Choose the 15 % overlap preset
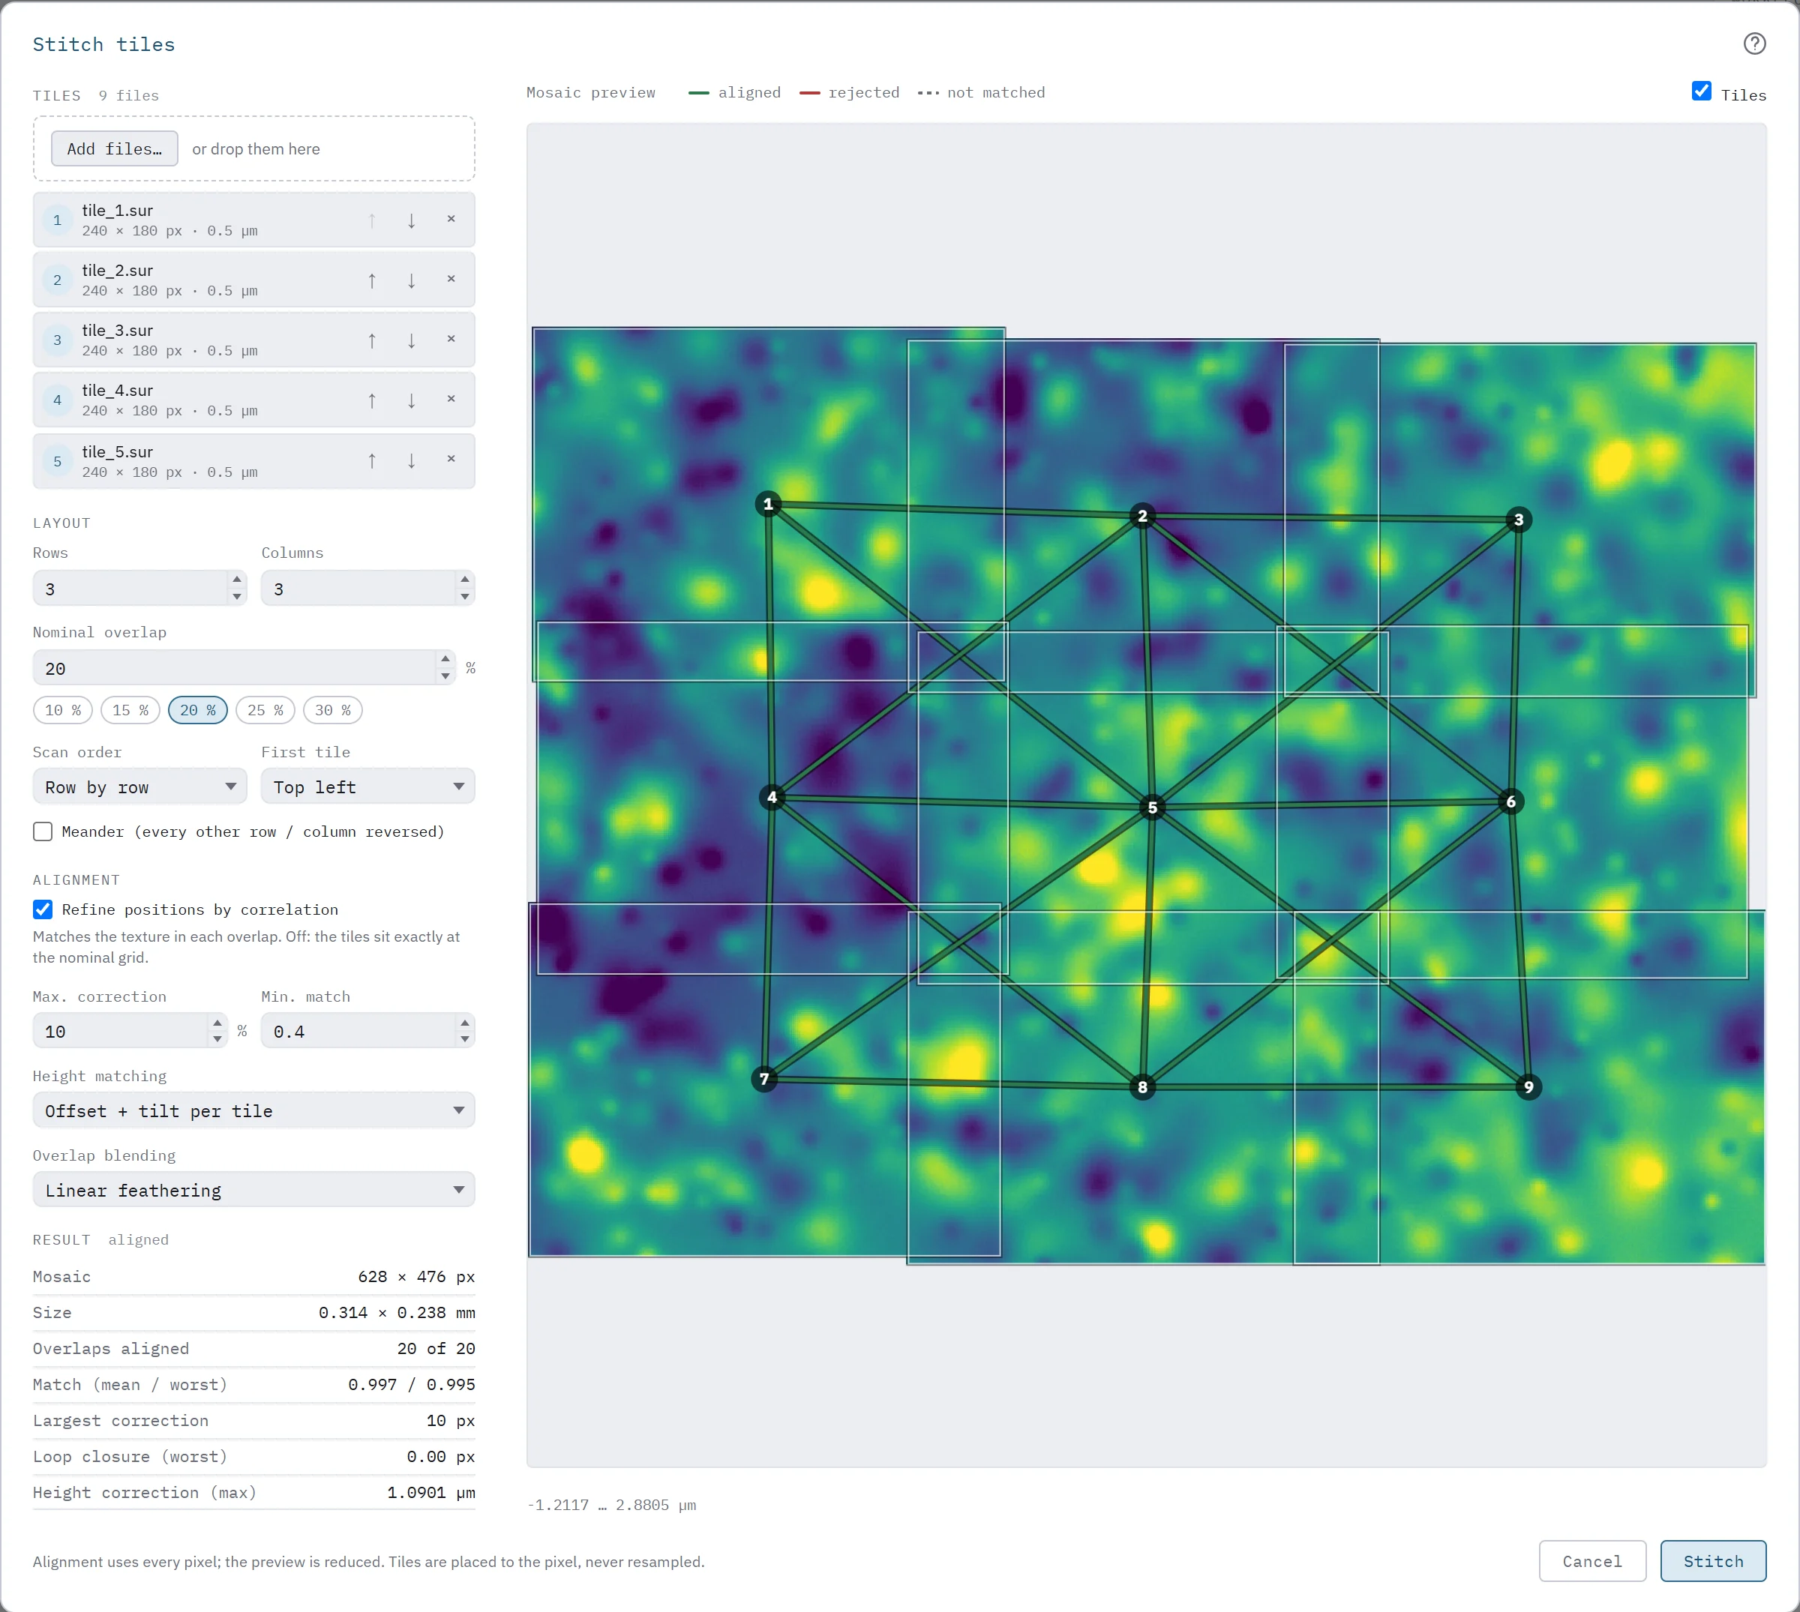This screenshot has height=1612, width=1800. 130,710
